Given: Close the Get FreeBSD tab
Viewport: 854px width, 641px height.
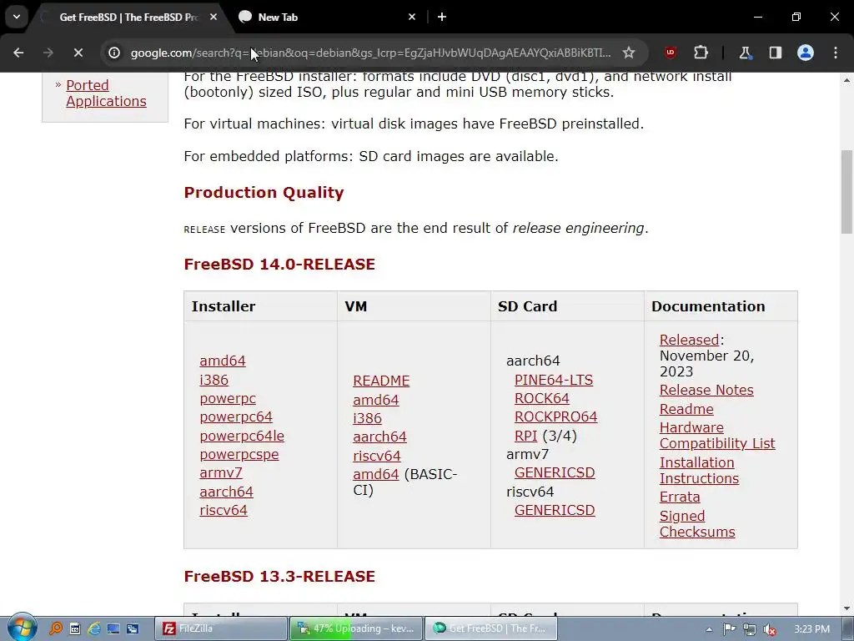Looking at the screenshot, I should click(x=213, y=17).
